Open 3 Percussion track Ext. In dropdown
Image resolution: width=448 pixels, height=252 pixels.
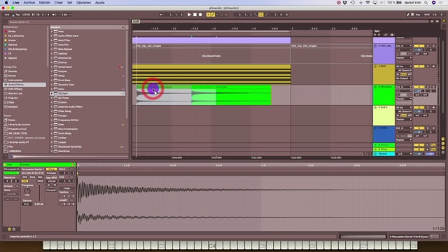404,87
